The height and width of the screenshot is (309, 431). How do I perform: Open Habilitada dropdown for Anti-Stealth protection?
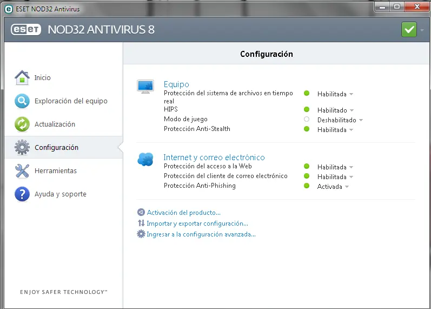pos(335,129)
